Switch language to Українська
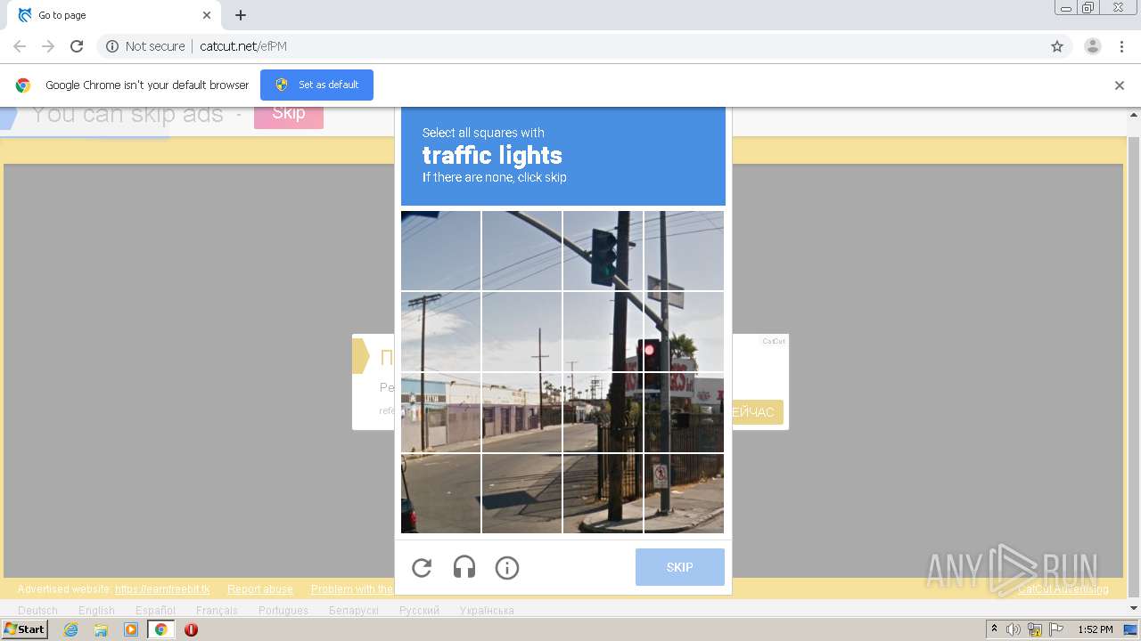 tap(487, 611)
